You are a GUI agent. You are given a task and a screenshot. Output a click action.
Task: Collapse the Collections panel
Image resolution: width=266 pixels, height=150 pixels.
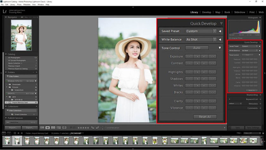[6, 106]
